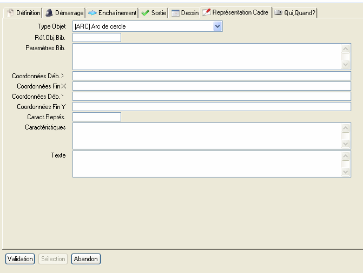Open the Type Objet dropdown list
Image resolution: width=363 pixels, height=273 pixels.
coord(217,26)
